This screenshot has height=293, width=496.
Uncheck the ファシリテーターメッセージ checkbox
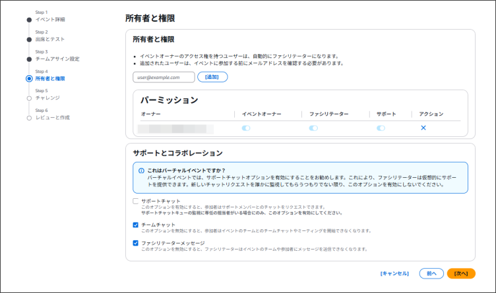click(136, 243)
